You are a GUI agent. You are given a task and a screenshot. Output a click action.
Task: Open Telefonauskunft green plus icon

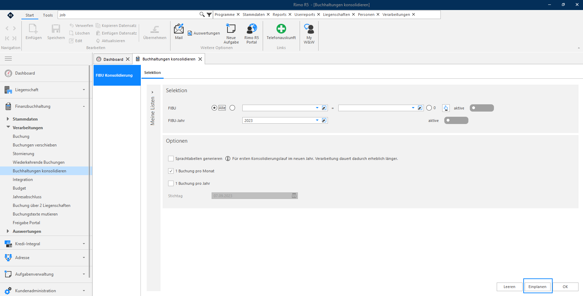coord(281,28)
